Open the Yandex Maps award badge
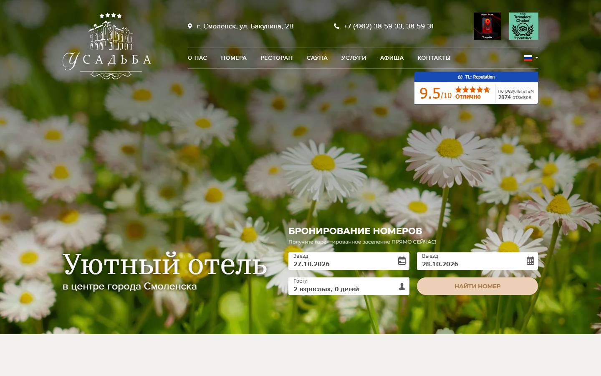This screenshot has width=601, height=376. pyautogui.click(x=487, y=26)
